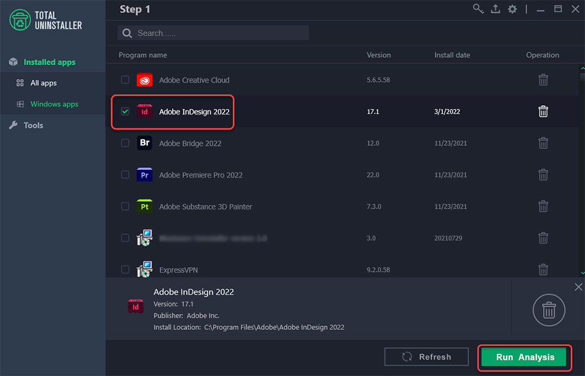
Task: Select All apps in sidebar
Action: click(x=44, y=83)
